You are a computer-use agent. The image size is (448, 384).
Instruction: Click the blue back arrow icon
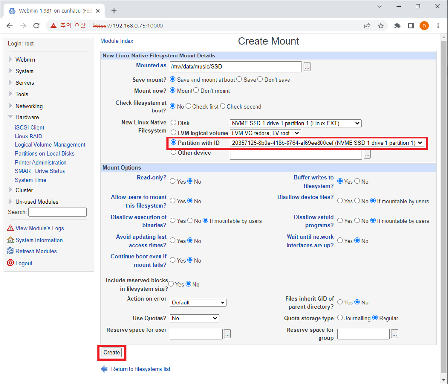[x=104, y=369]
